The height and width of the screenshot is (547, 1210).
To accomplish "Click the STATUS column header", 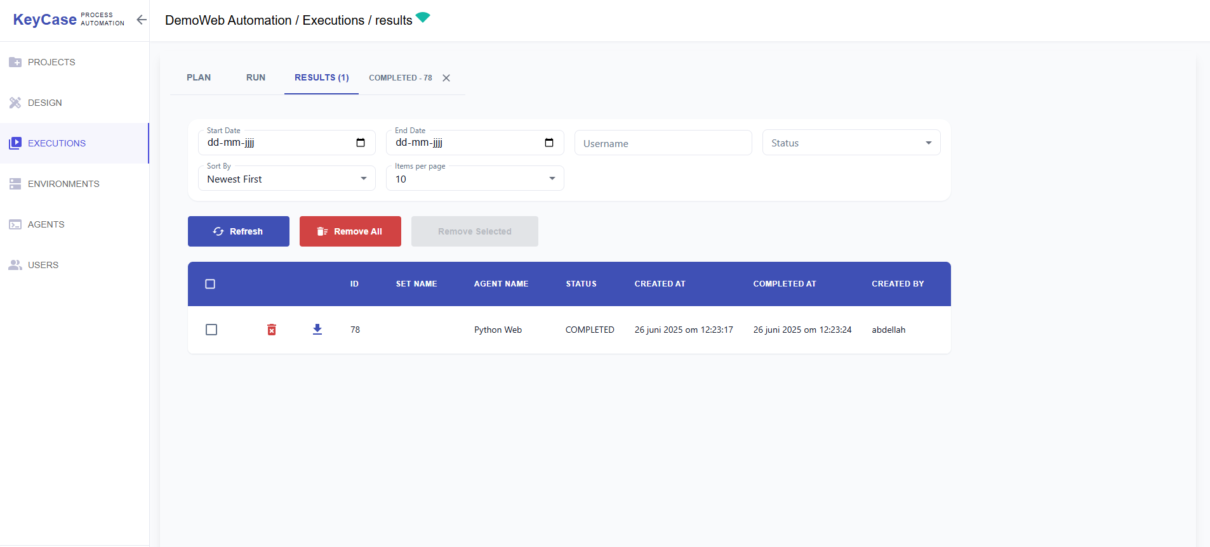I will [582, 284].
